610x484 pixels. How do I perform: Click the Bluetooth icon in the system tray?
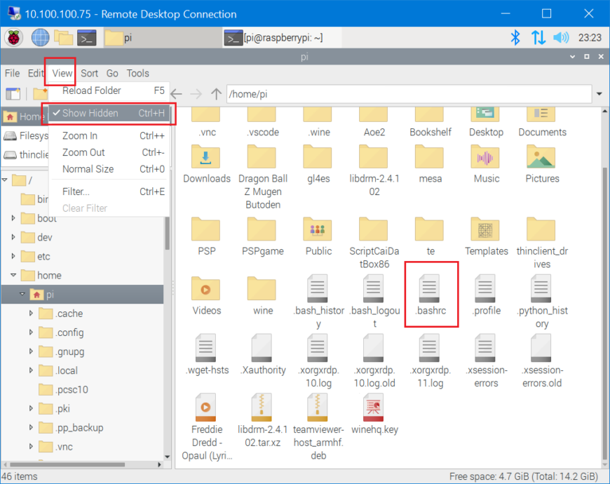(x=515, y=38)
